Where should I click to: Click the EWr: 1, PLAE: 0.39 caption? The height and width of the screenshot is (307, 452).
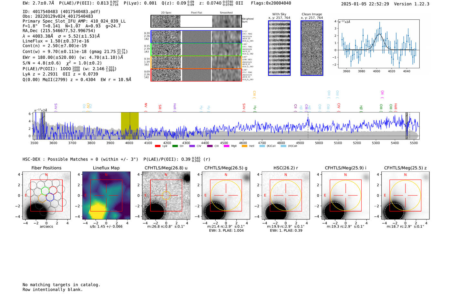pyautogui.click(x=286, y=231)
